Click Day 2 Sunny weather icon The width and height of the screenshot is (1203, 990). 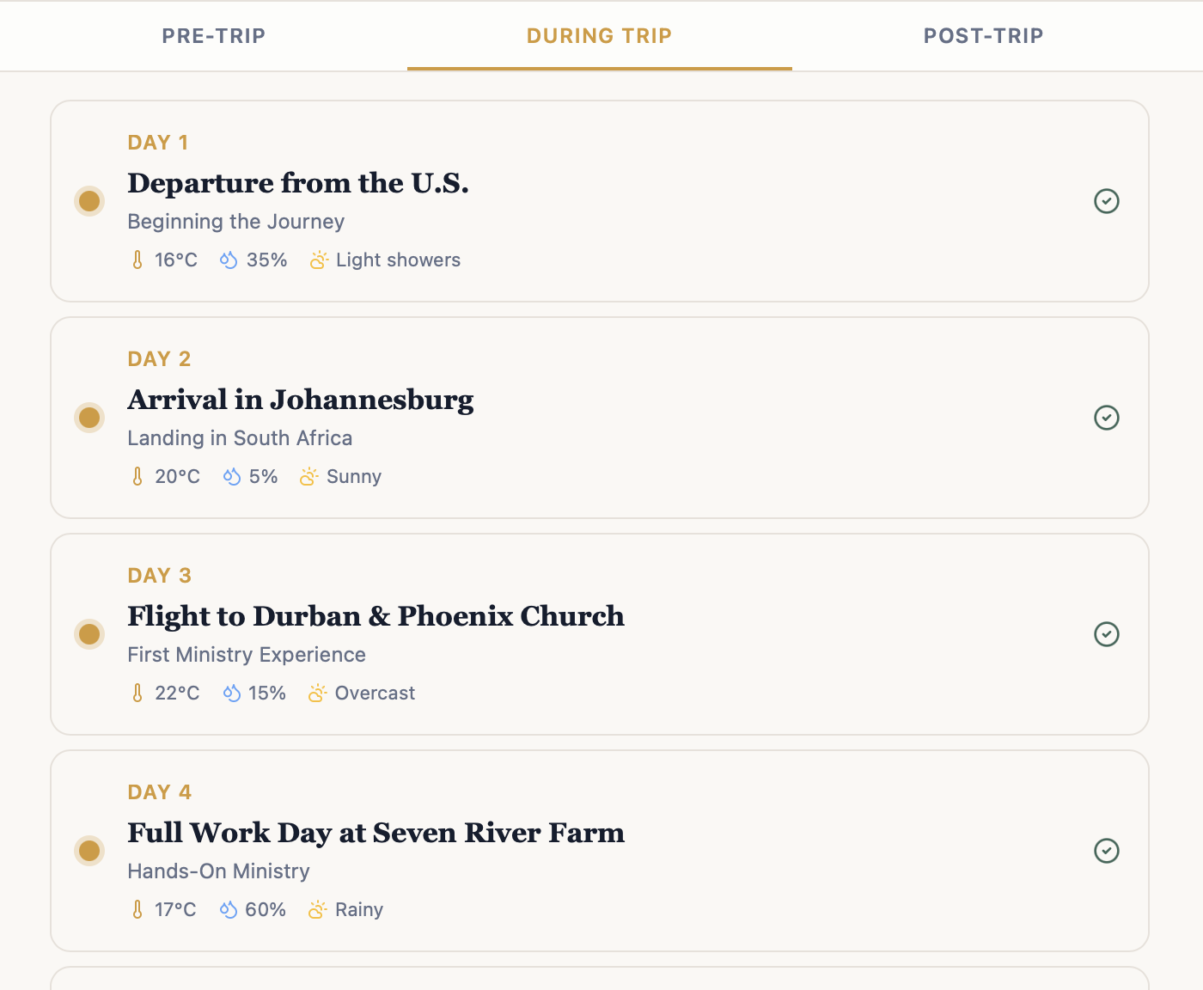tap(309, 477)
